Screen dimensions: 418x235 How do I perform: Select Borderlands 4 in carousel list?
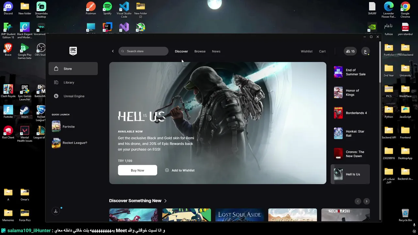click(x=350, y=113)
